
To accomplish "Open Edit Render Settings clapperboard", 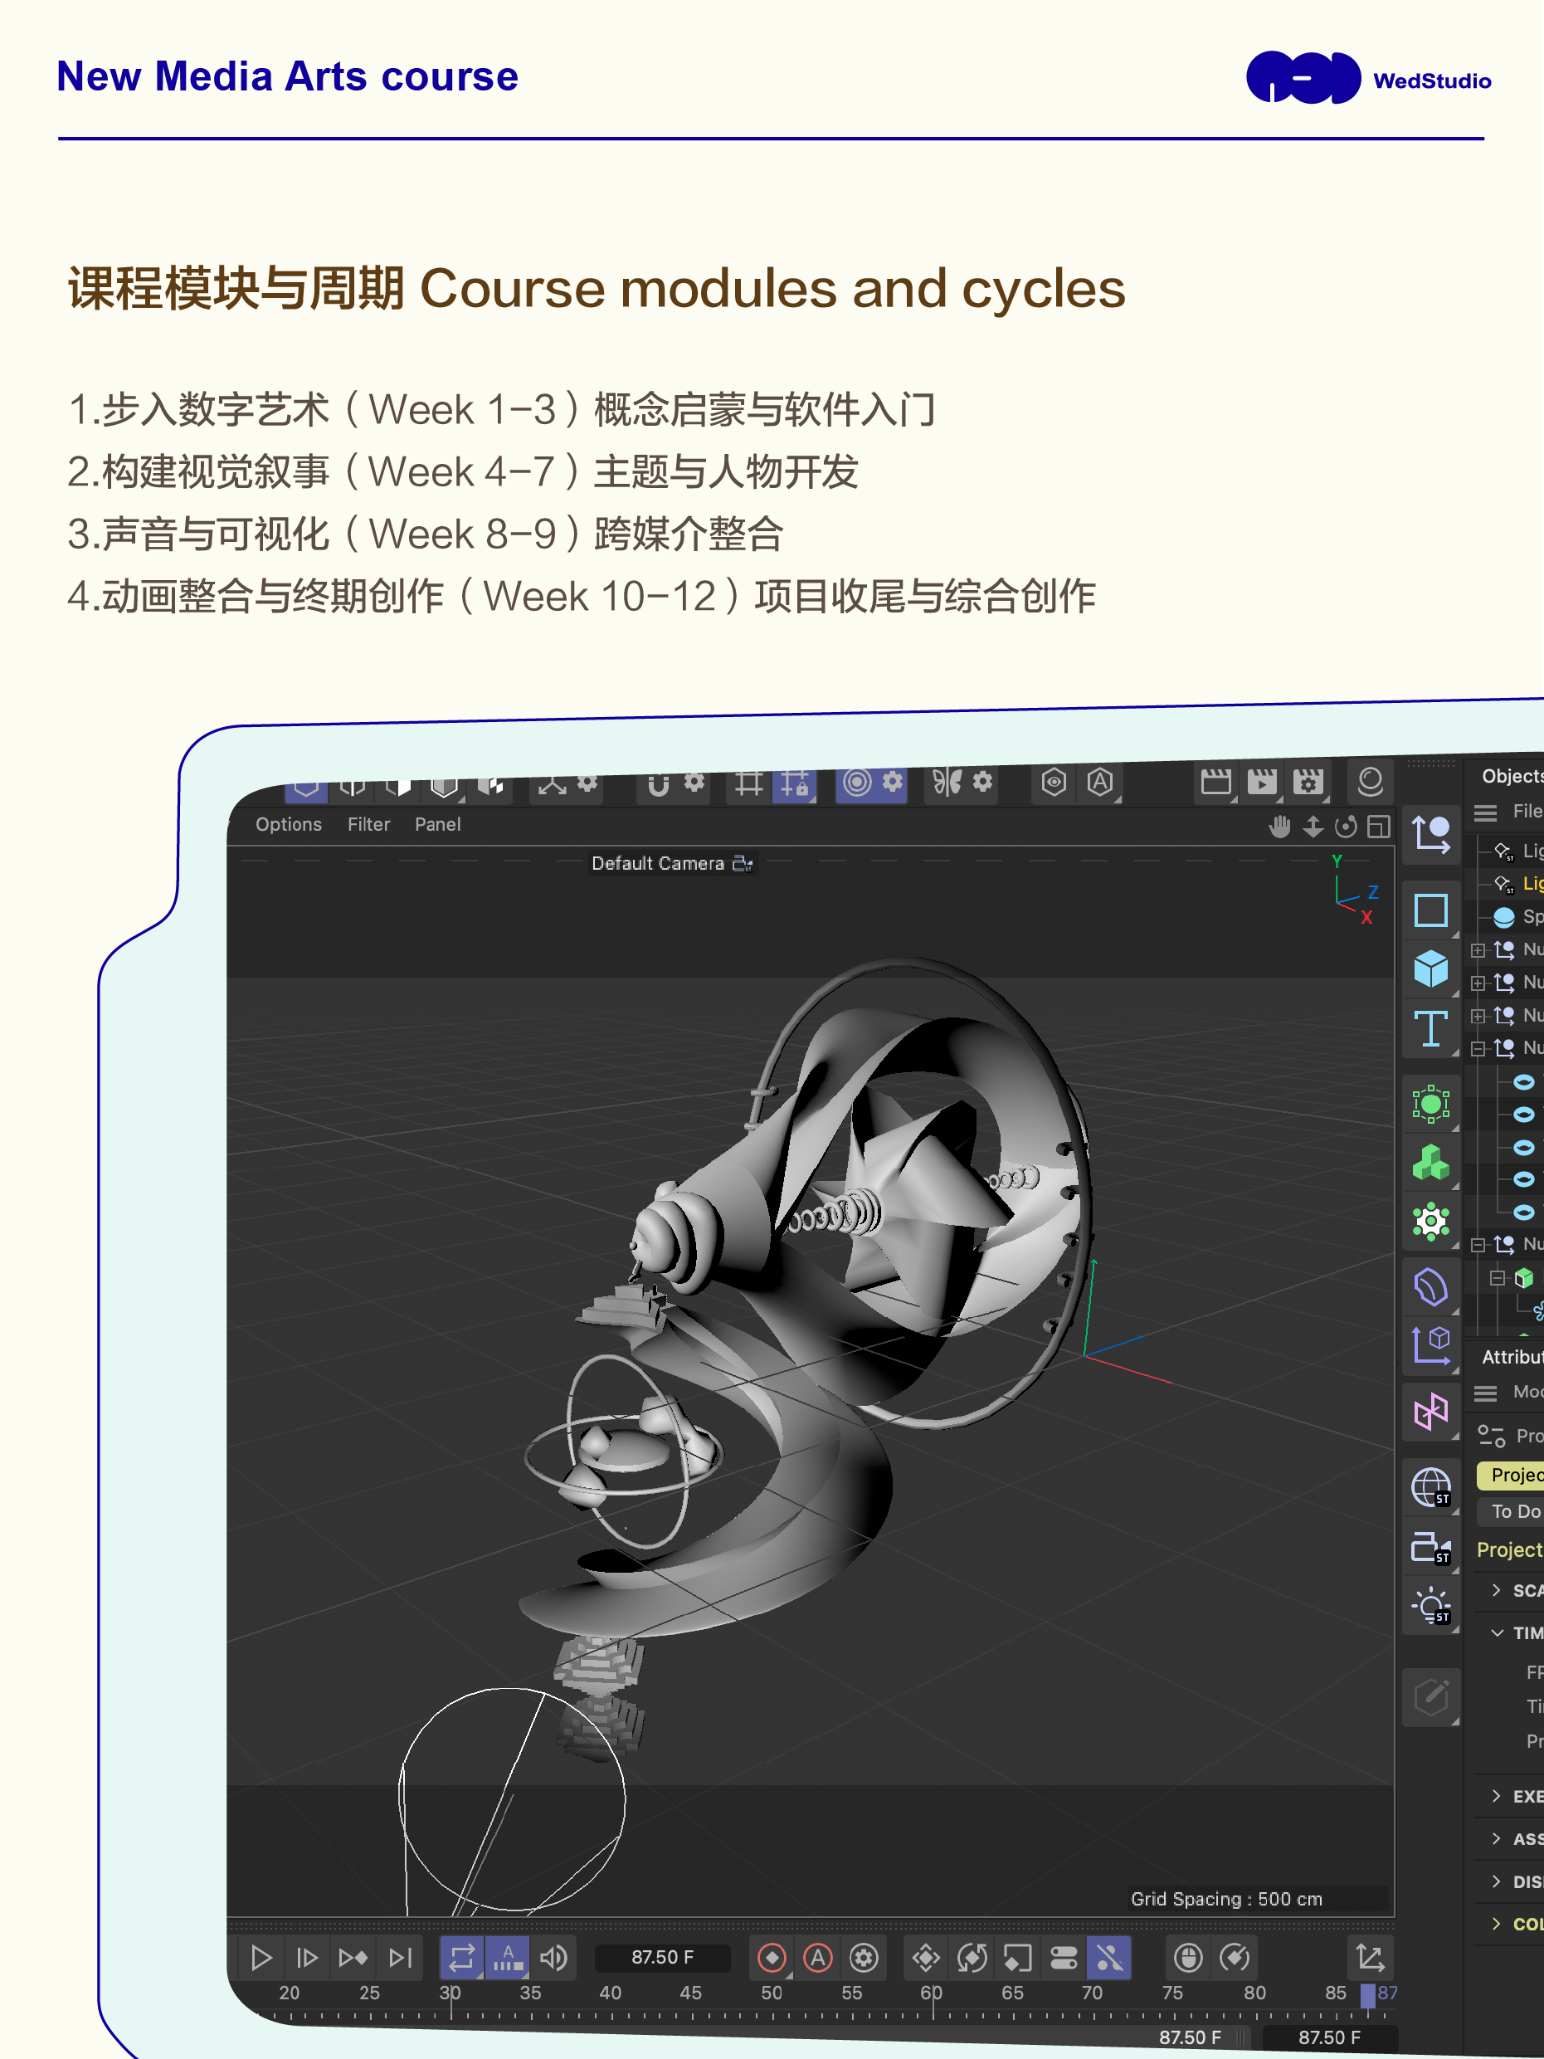I will click(x=1308, y=782).
